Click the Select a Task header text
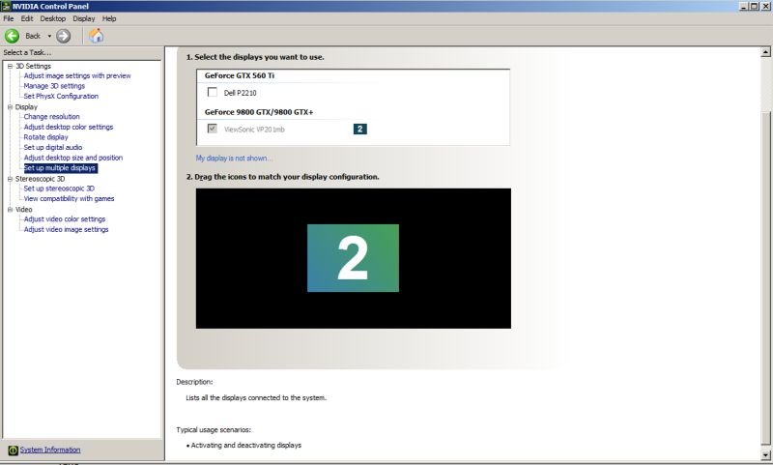The height and width of the screenshot is (465, 773). [x=27, y=52]
